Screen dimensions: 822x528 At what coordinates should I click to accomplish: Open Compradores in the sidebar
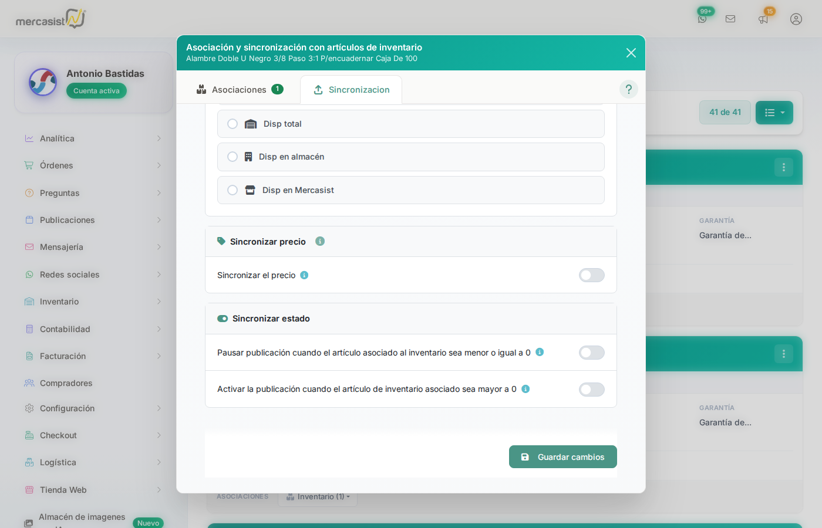click(x=66, y=383)
